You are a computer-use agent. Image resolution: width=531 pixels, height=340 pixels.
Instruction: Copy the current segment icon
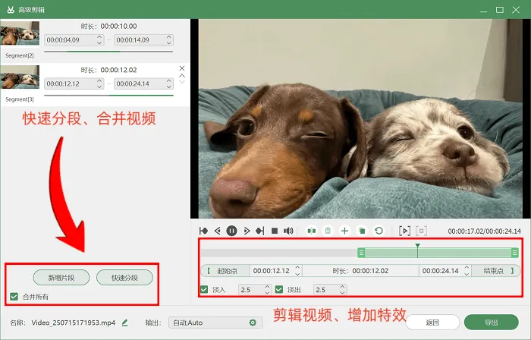click(362, 231)
